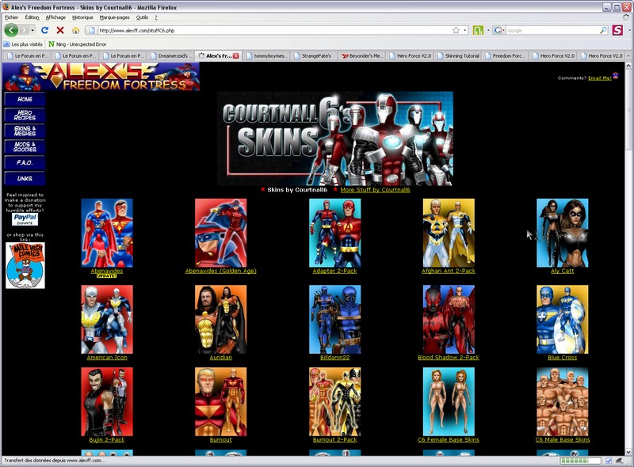Open the Les plus visités bookmarks folder

[x=24, y=44]
